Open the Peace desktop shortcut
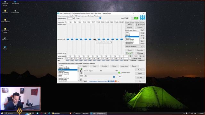 pos(5,48)
